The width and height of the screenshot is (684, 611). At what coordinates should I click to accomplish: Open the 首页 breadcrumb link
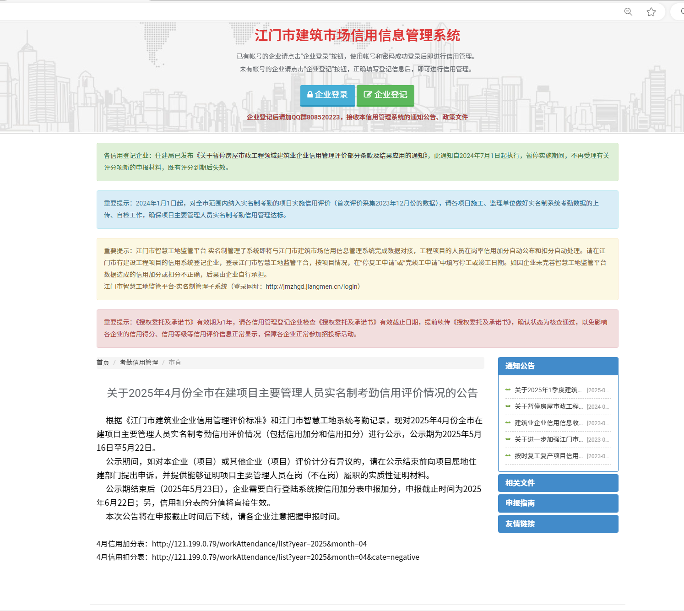click(103, 362)
